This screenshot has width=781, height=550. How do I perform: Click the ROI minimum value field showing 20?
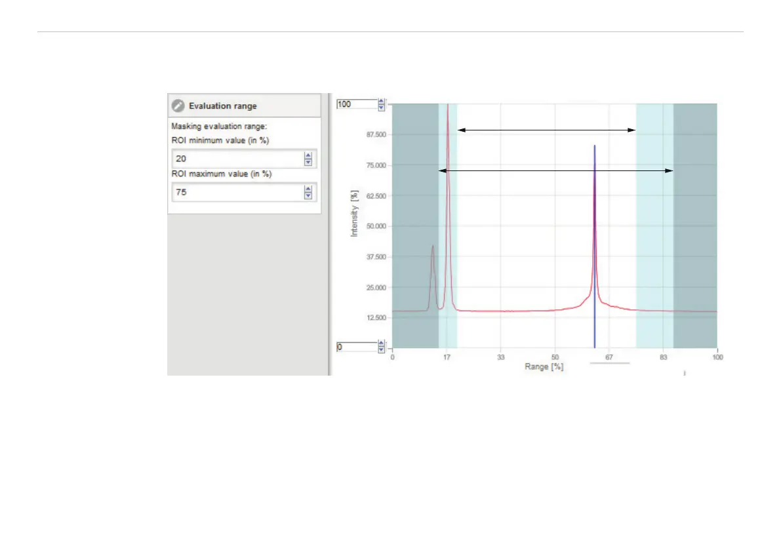tap(244, 159)
